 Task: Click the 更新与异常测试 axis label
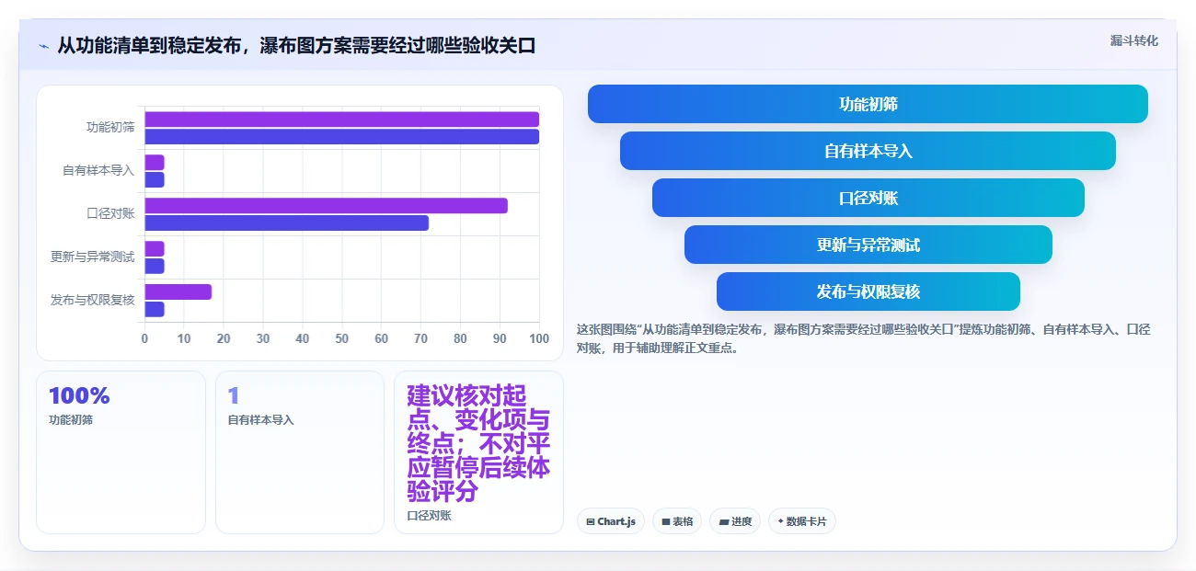[x=92, y=257]
